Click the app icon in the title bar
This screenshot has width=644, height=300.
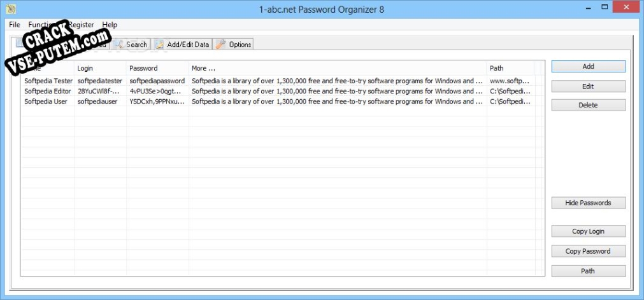coord(10,9)
